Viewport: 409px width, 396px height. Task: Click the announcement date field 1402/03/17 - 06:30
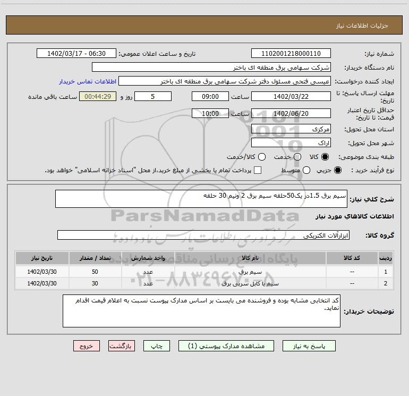[76, 53]
